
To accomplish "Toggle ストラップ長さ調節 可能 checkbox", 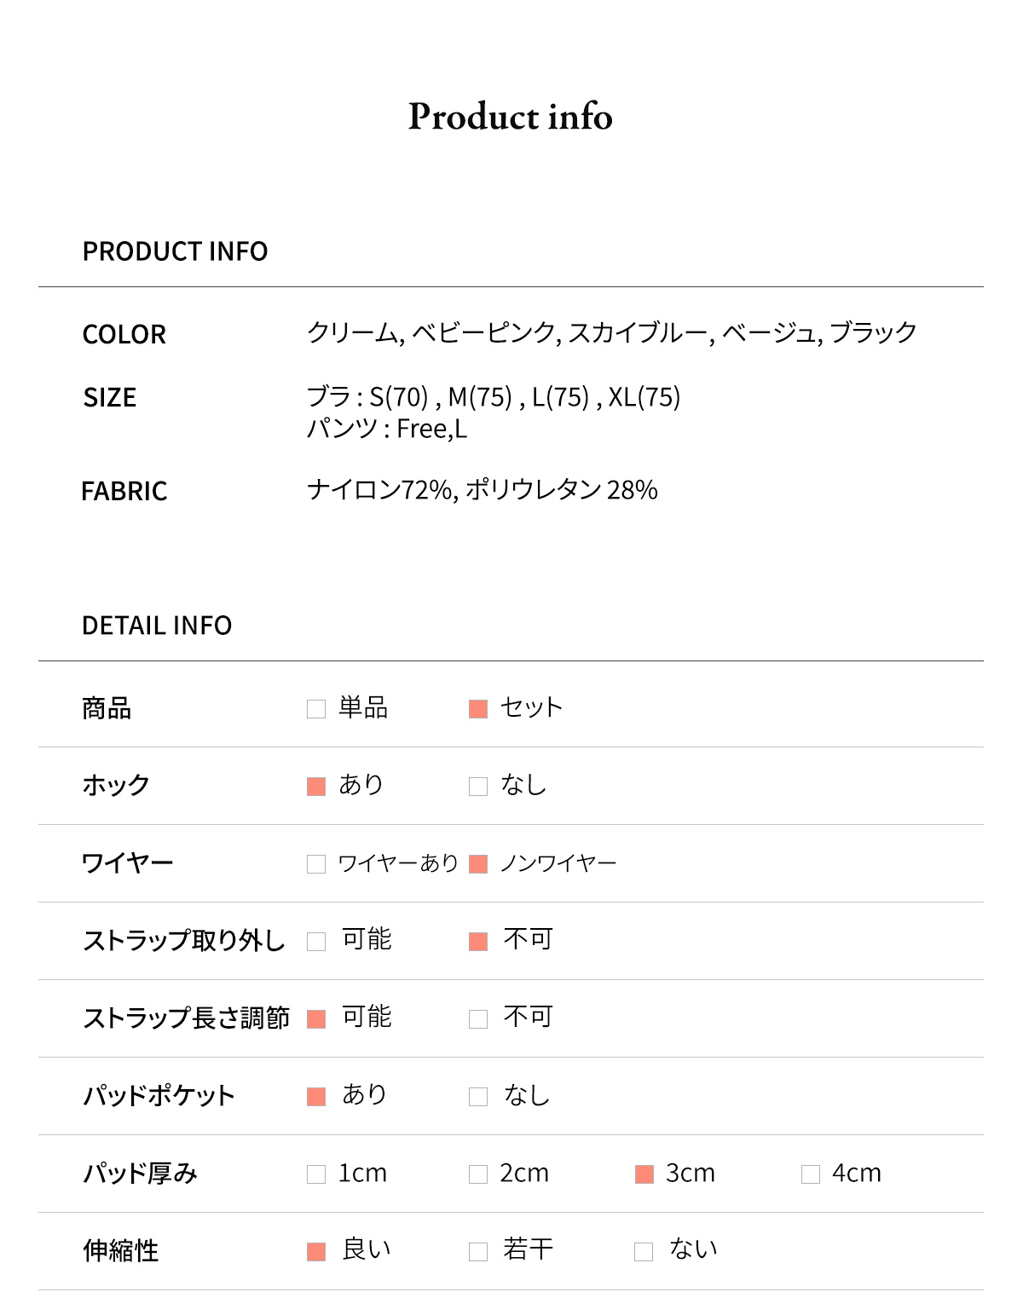I will click(x=316, y=1019).
